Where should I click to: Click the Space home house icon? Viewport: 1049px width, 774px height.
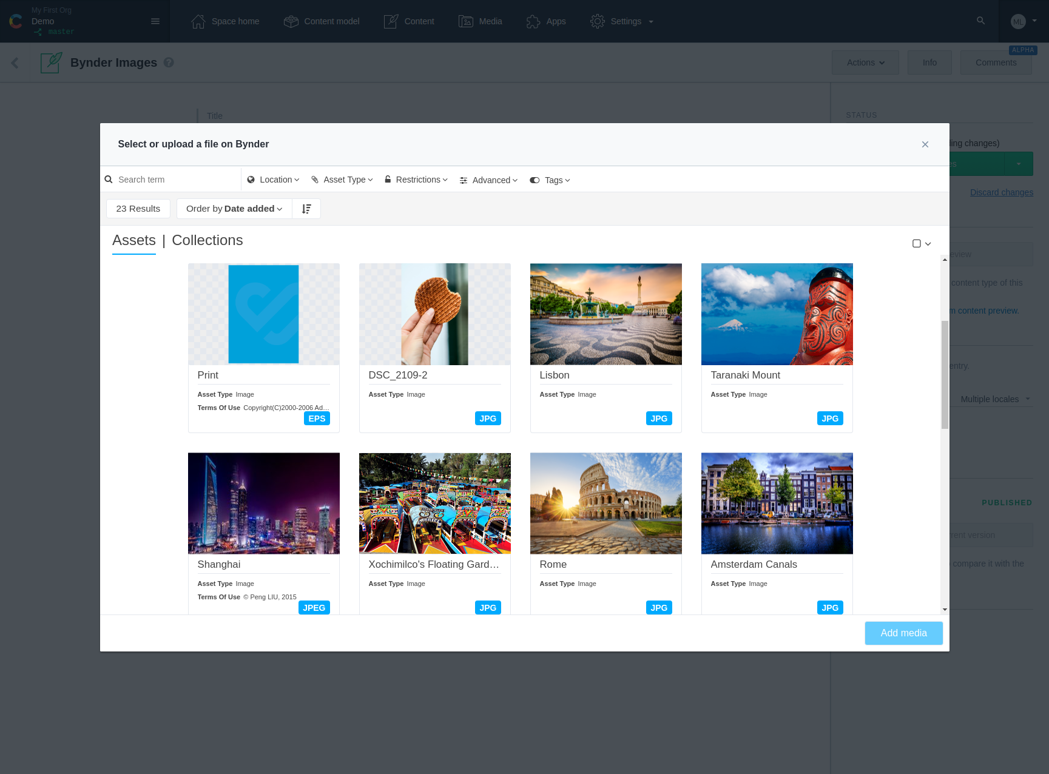coord(198,21)
